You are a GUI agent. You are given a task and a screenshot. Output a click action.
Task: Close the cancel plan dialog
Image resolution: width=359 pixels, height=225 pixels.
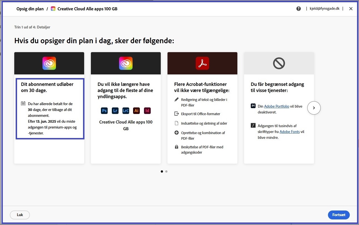point(351,9)
